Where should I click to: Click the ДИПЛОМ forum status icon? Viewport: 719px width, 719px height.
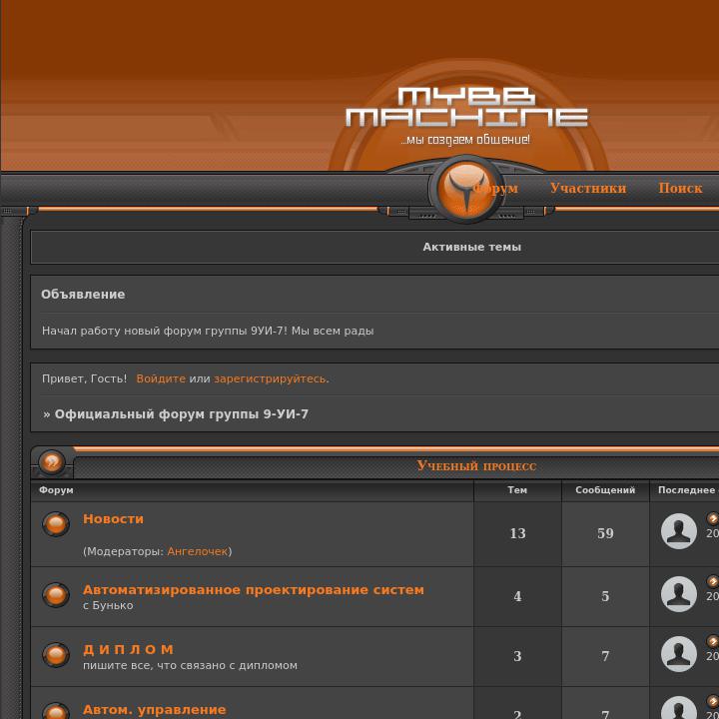coord(56,655)
